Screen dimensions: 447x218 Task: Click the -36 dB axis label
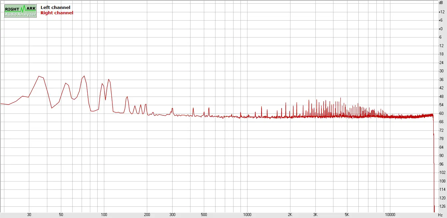(441, 80)
